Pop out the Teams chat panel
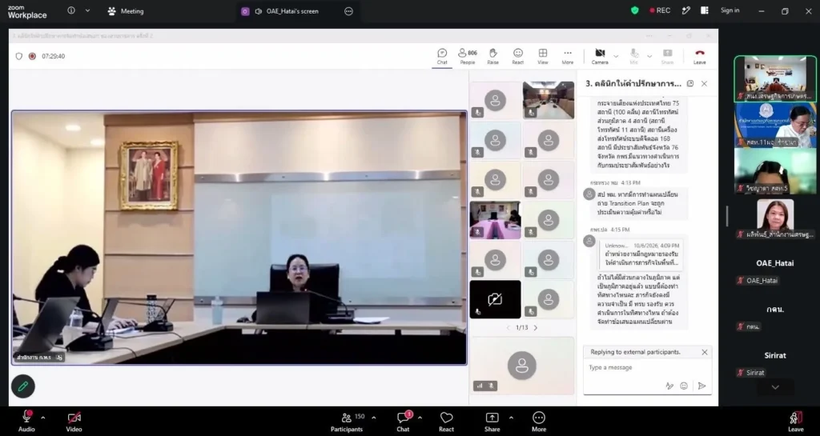Viewport: 820px width, 436px height. click(x=690, y=83)
